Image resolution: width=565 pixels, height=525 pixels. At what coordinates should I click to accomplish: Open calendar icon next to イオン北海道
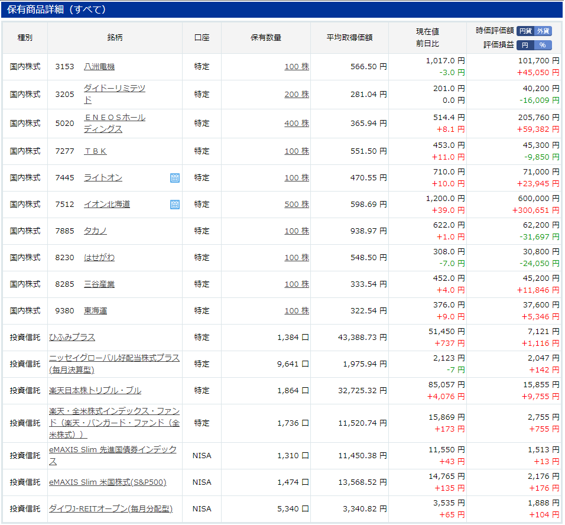tap(175, 205)
